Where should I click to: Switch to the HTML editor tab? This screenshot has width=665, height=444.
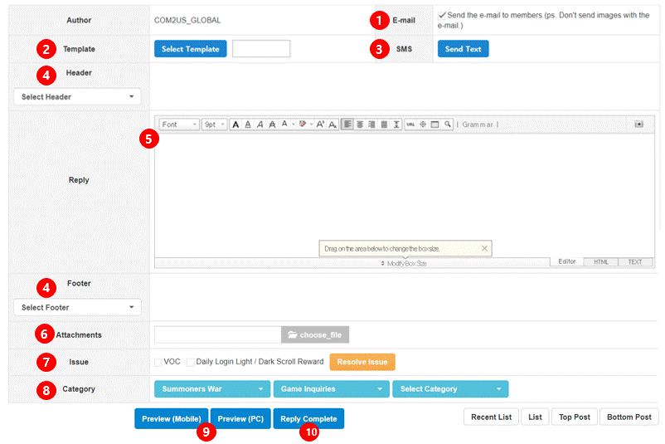[x=600, y=262]
